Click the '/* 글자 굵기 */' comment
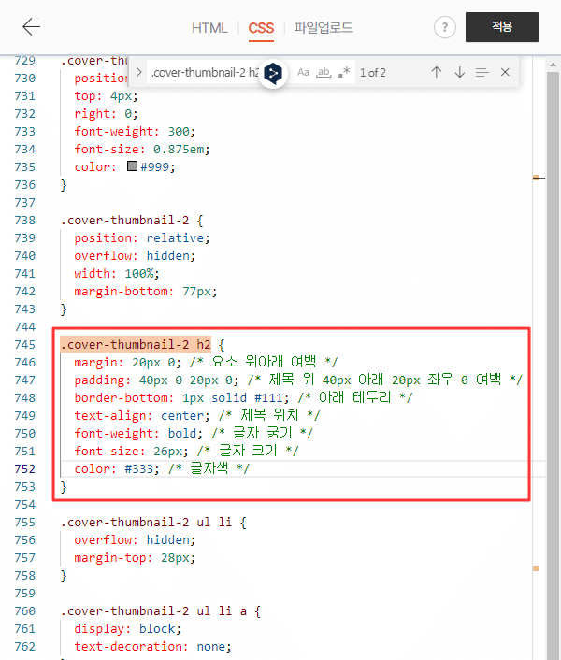Screen dimensions: 561x660 click(x=262, y=433)
